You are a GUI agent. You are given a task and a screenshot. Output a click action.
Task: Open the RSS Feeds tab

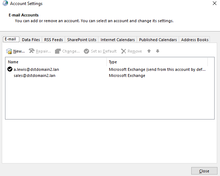click(54, 40)
